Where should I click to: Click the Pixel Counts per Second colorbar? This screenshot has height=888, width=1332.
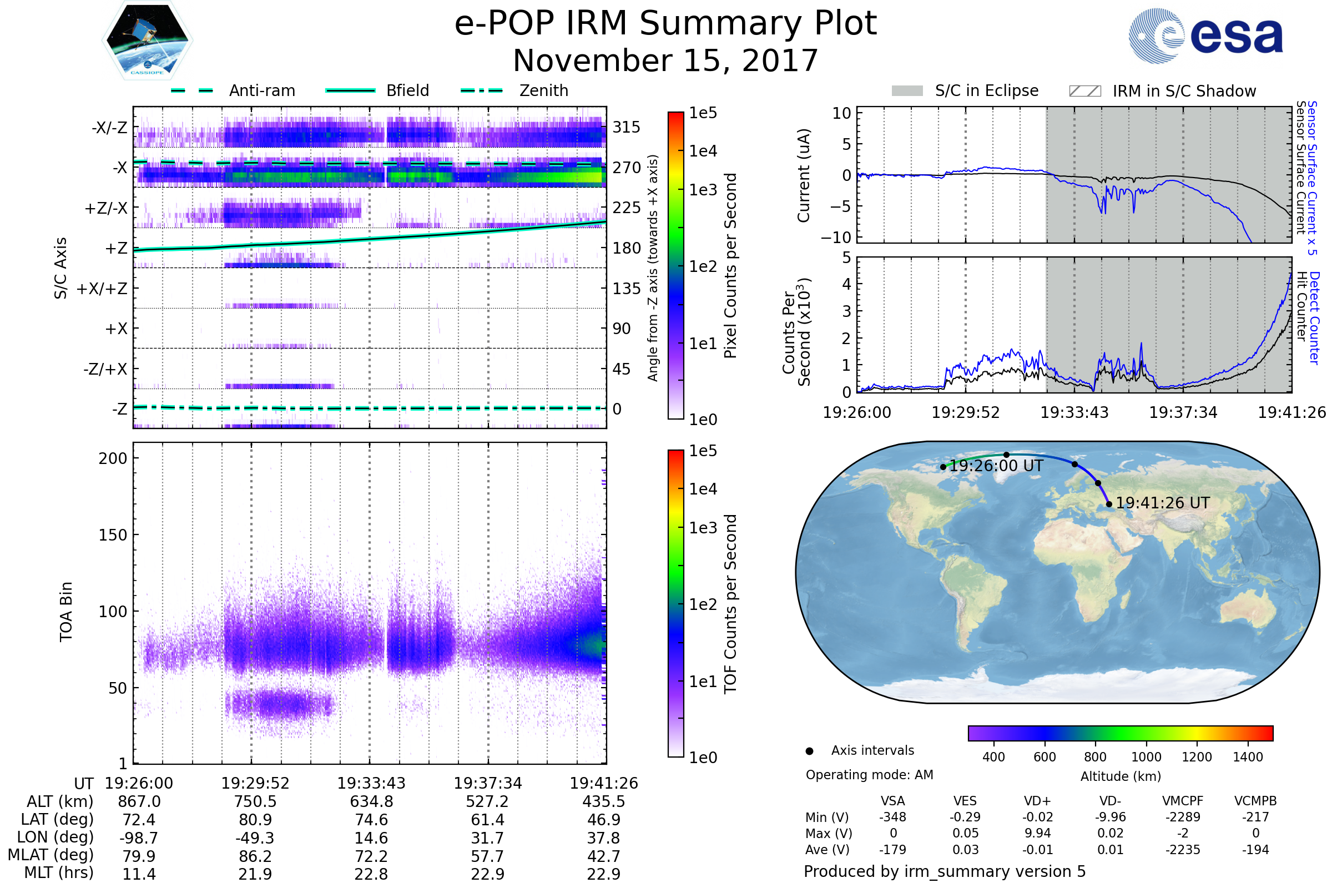tap(675, 265)
